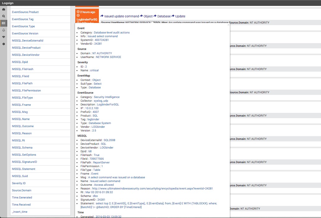Click DeviceExternalId value 'SQL2008'
This screenshot has width=321, height=218.
[109, 140]
